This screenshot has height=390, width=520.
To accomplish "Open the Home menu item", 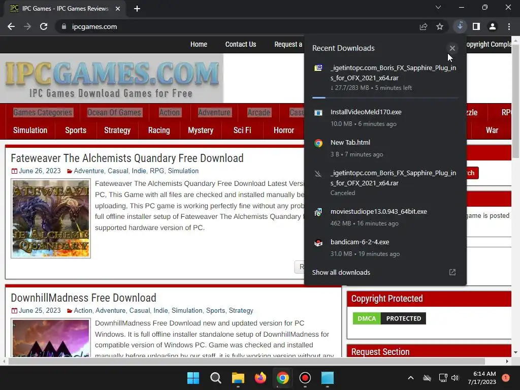I will tap(199, 44).
